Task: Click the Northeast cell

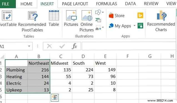Action: click(x=39, y=63)
